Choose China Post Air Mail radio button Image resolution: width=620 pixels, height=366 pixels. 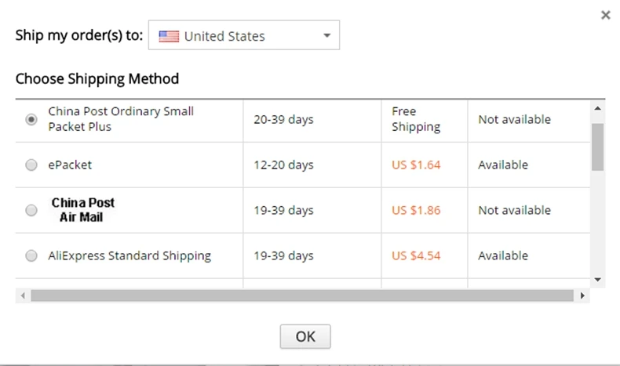coord(31,211)
